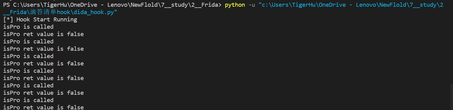Screen dimensions: 453x110
Task: Click the python command word
Action: point(235,5)
